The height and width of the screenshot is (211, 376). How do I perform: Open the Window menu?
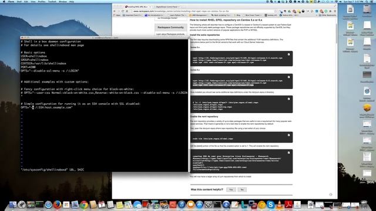click(63, 1)
